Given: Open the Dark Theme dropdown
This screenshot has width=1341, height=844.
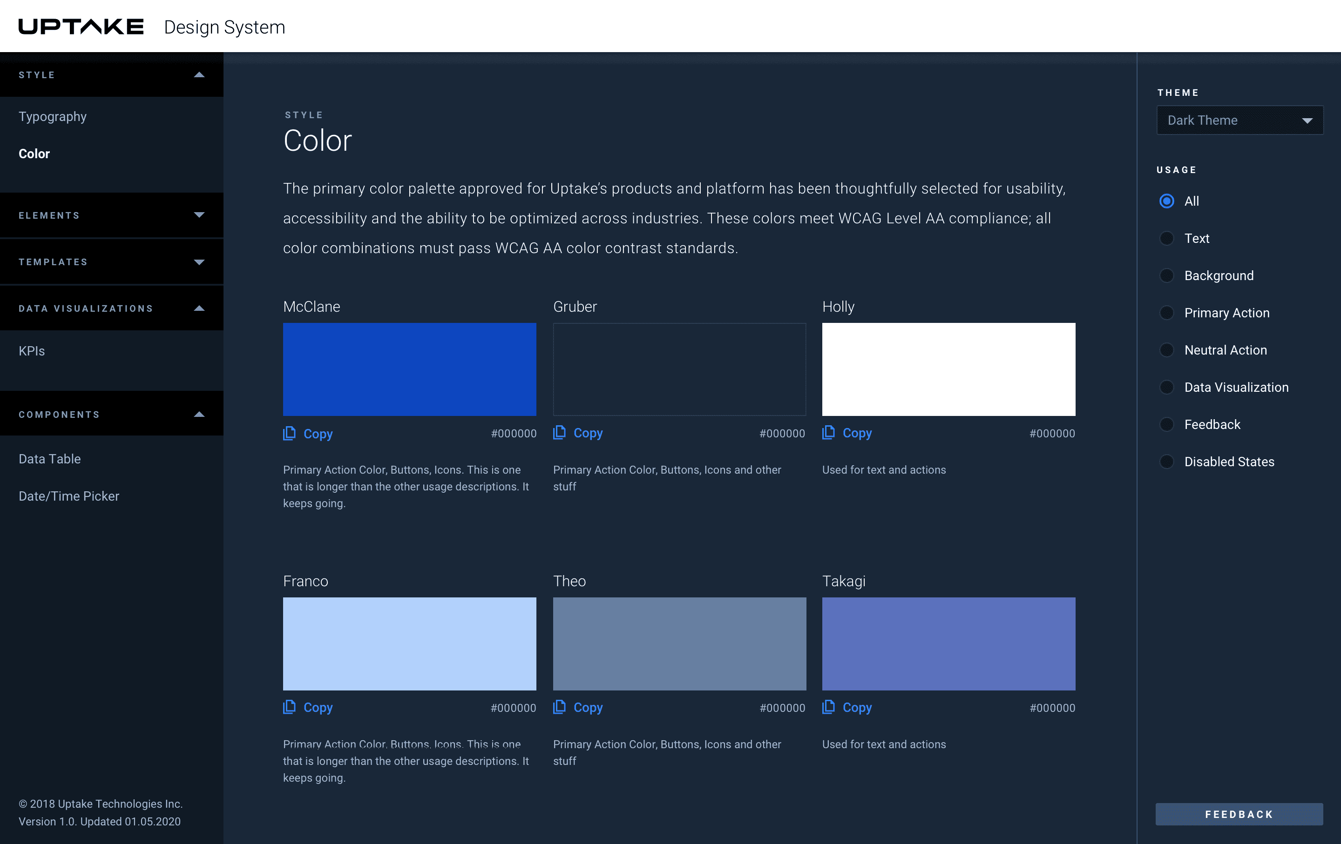Looking at the screenshot, I should click(1239, 120).
